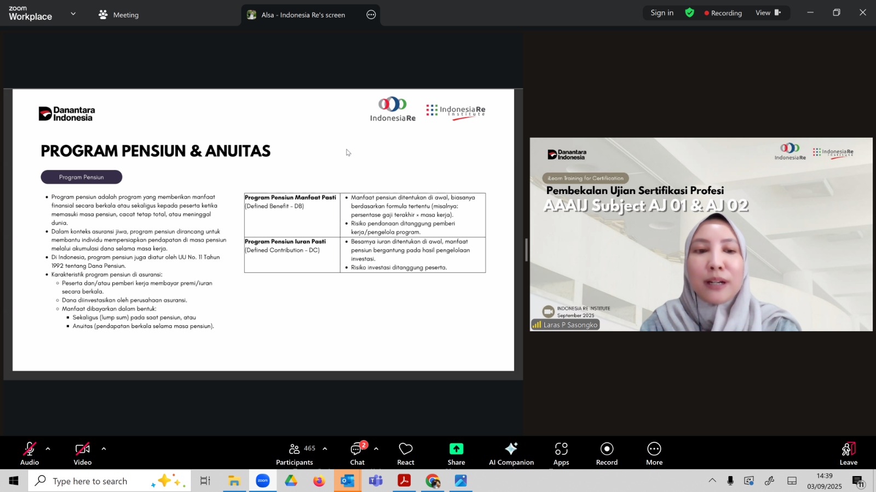Expand video options arrow next to Video
Viewport: 876px width, 492px height.
[103, 449]
